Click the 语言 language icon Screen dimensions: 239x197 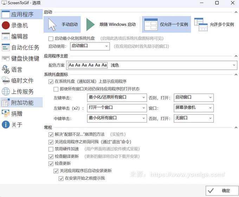pyautogui.click(x=6, y=69)
